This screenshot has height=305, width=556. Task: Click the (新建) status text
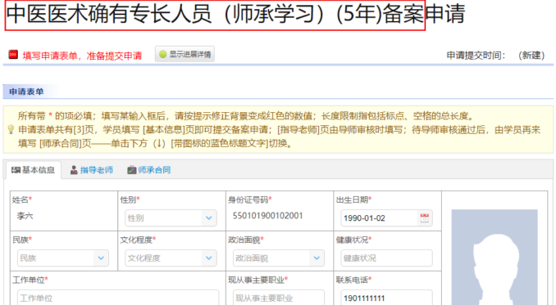531,56
